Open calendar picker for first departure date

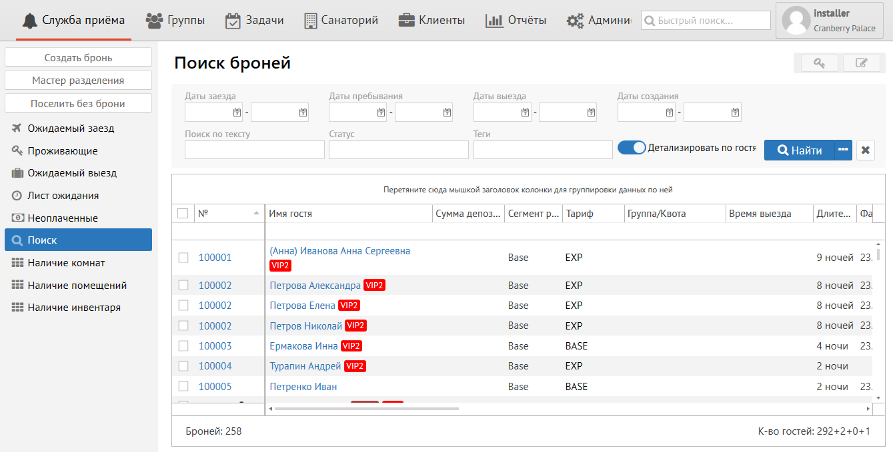[x=526, y=113]
